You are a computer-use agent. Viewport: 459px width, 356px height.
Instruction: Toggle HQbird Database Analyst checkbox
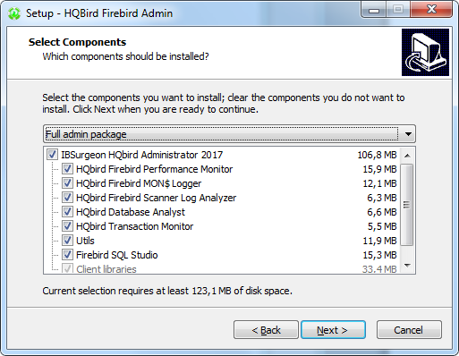(67, 212)
